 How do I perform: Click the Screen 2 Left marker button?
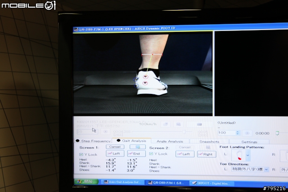[x=185, y=154]
